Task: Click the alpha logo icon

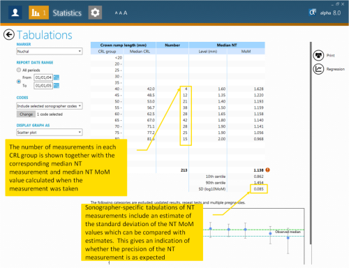Action: click(x=313, y=12)
